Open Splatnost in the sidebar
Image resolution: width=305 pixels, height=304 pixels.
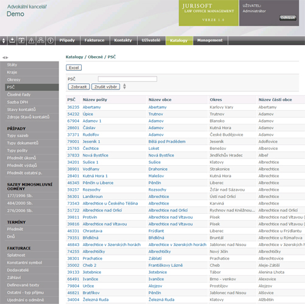(x=32, y=255)
